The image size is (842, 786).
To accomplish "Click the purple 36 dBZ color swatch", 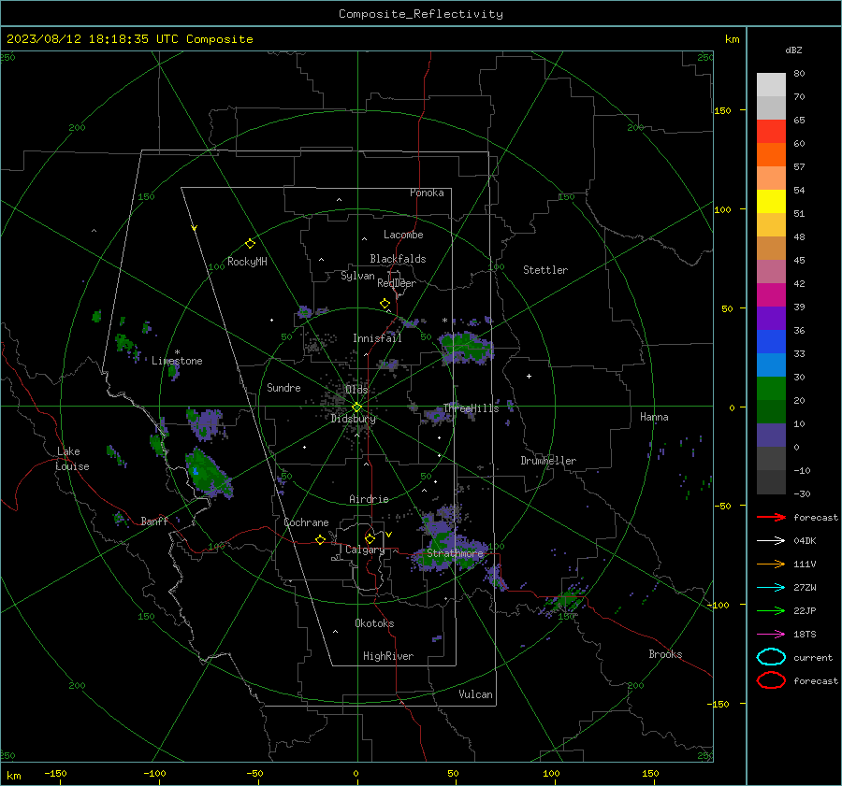I will [771, 318].
